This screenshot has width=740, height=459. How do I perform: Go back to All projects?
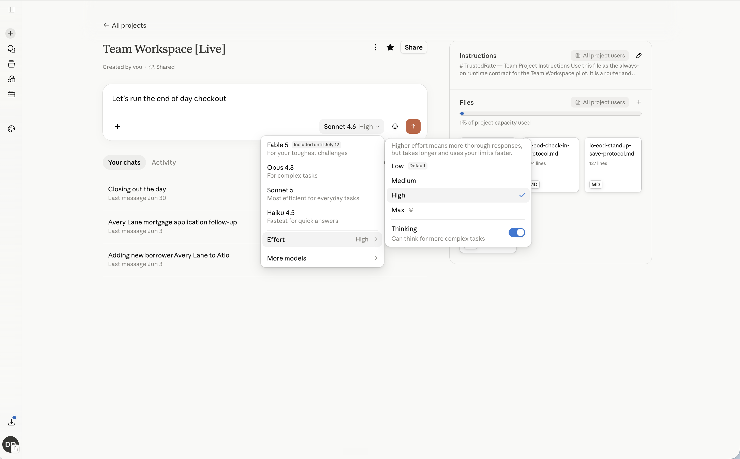pos(125,25)
